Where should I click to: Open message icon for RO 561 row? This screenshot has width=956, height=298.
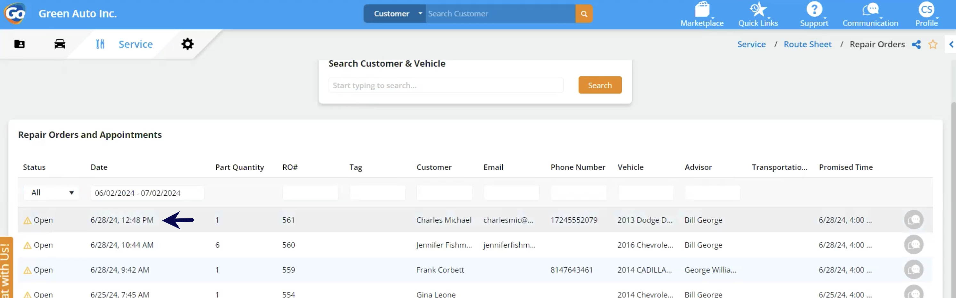pyautogui.click(x=913, y=220)
